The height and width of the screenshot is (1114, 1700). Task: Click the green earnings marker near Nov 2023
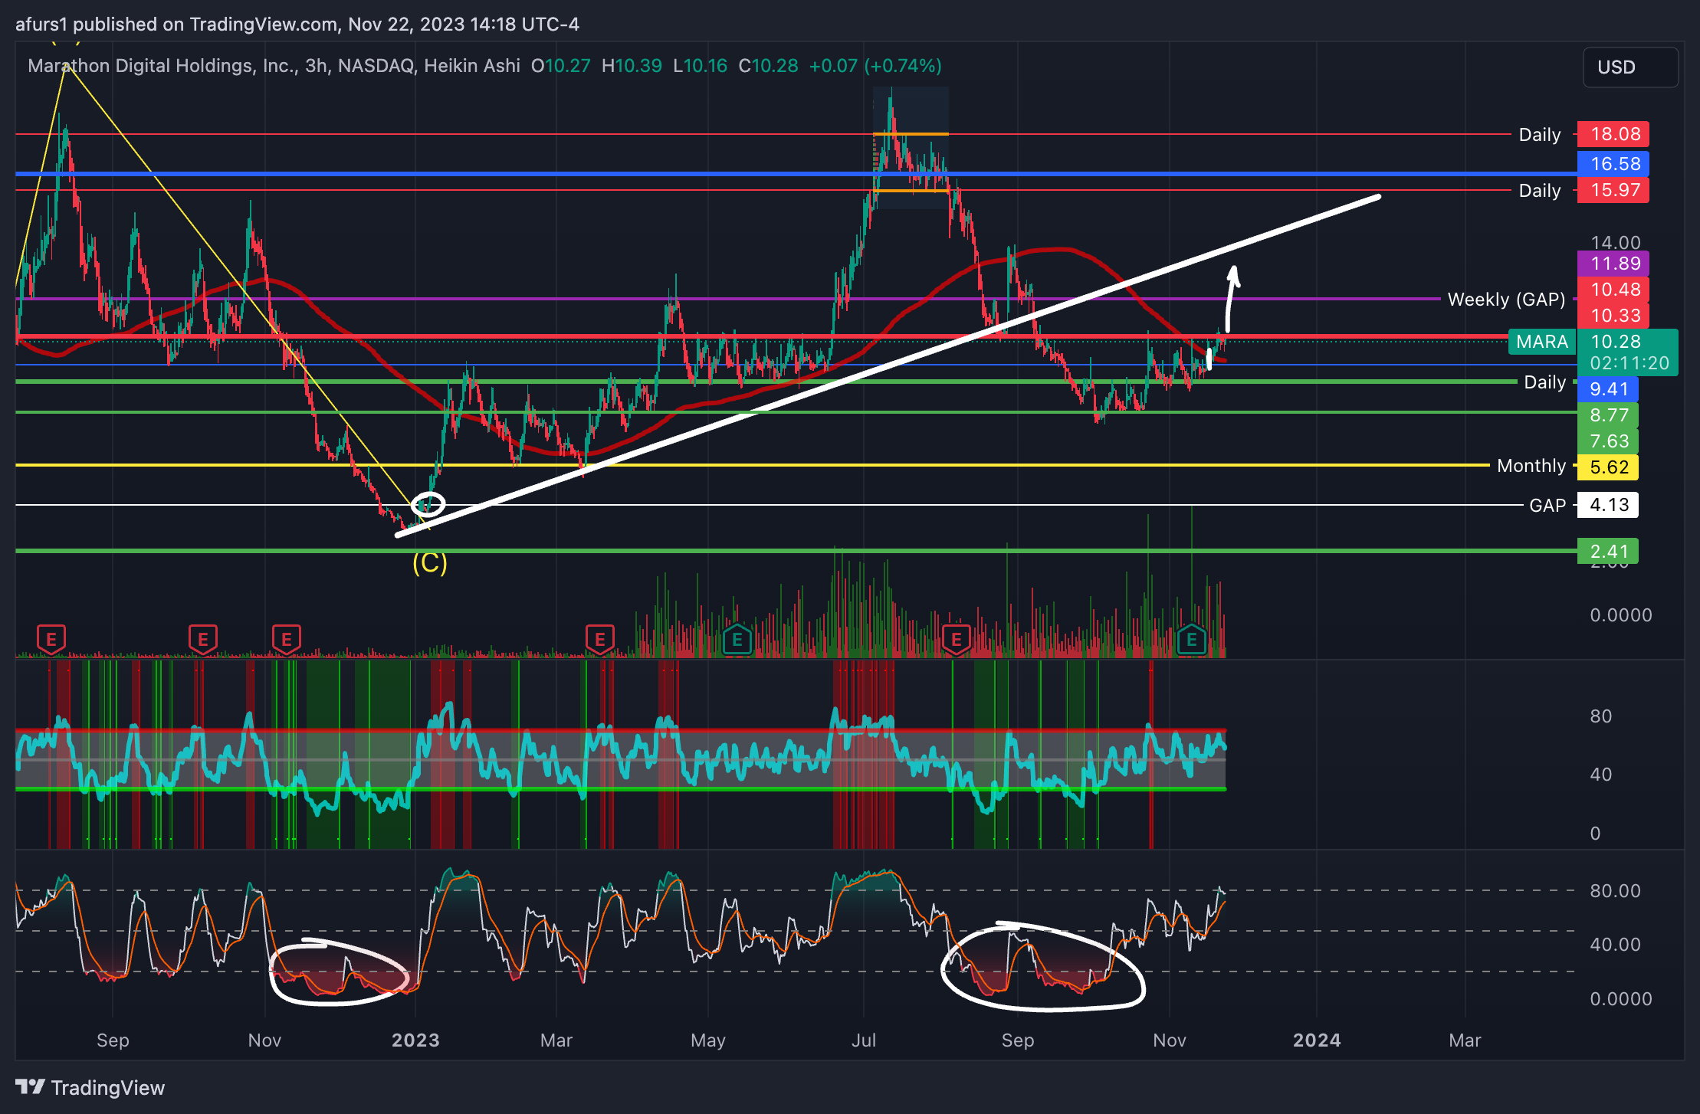pos(1191,638)
